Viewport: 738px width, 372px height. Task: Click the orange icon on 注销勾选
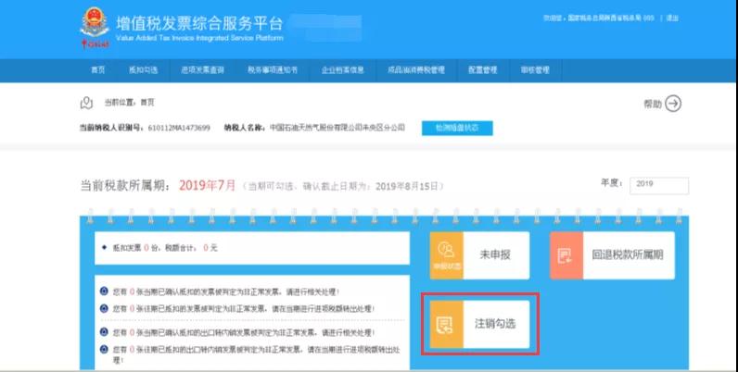tap(446, 325)
